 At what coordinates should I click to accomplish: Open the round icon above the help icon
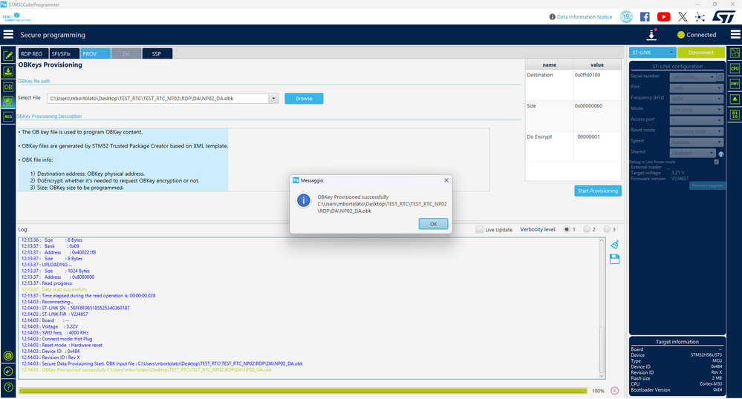pyautogui.click(x=8, y=371)
